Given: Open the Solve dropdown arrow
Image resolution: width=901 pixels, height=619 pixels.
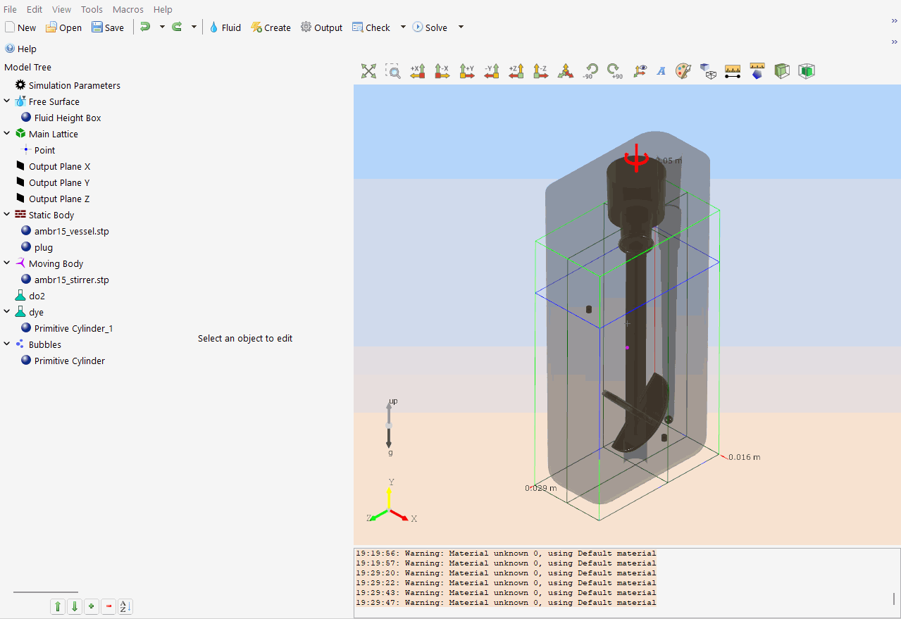Looking at the screenshot, I should (461, 27).
